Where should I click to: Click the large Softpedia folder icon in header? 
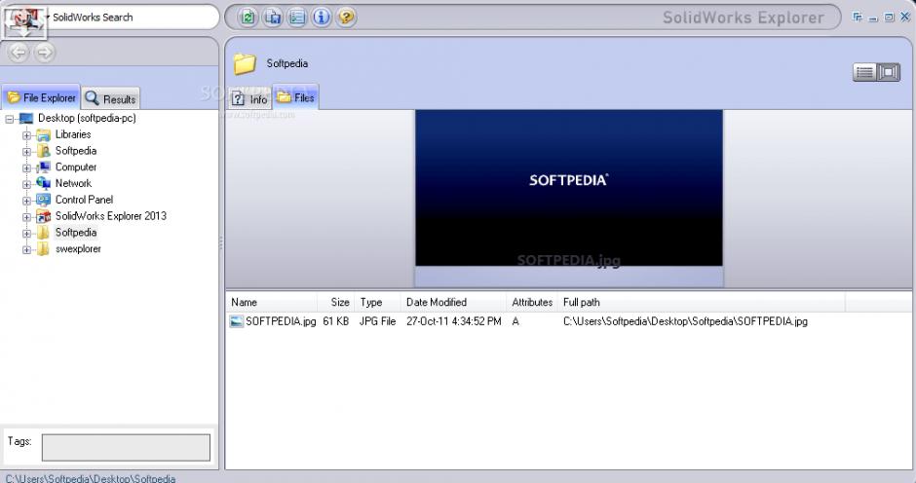245,63
